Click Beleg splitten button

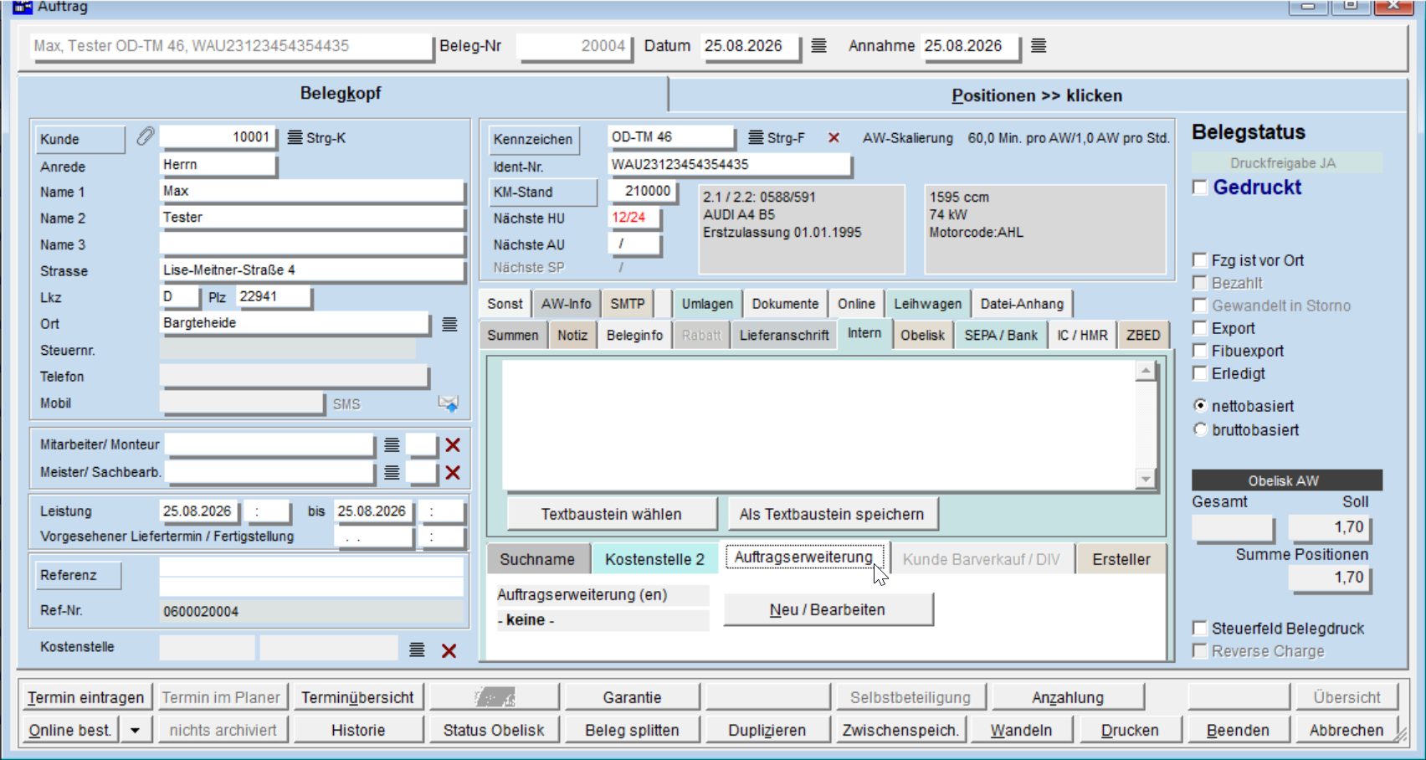[x=632, y=730]
